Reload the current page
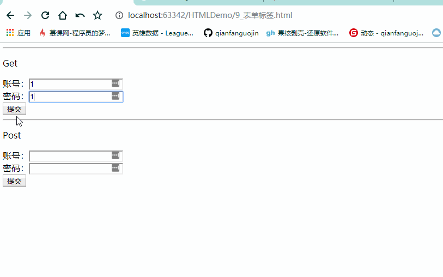443x277 pixels. pos(45,15)
